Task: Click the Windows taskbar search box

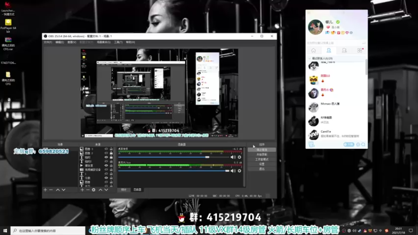Action: click(48, 230)
